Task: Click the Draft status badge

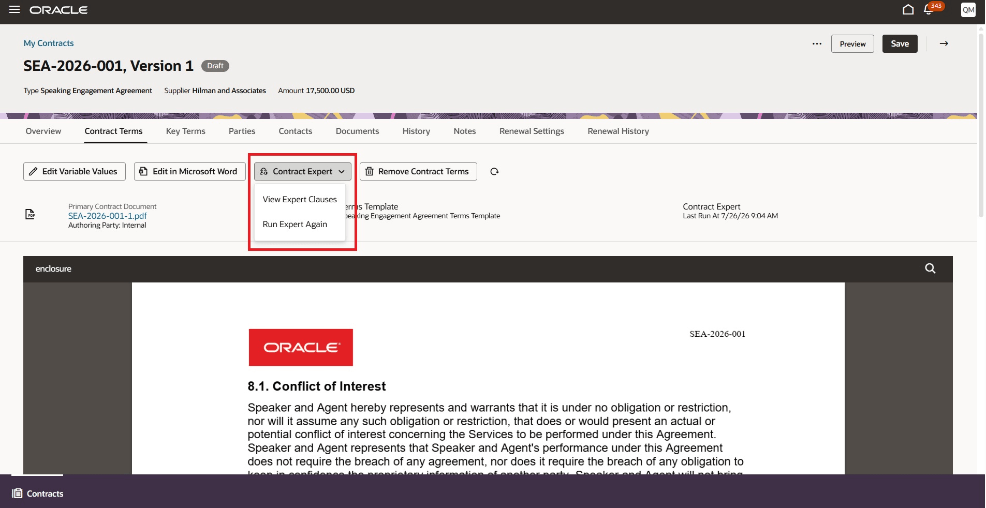Action: click(x=215, y=66)
